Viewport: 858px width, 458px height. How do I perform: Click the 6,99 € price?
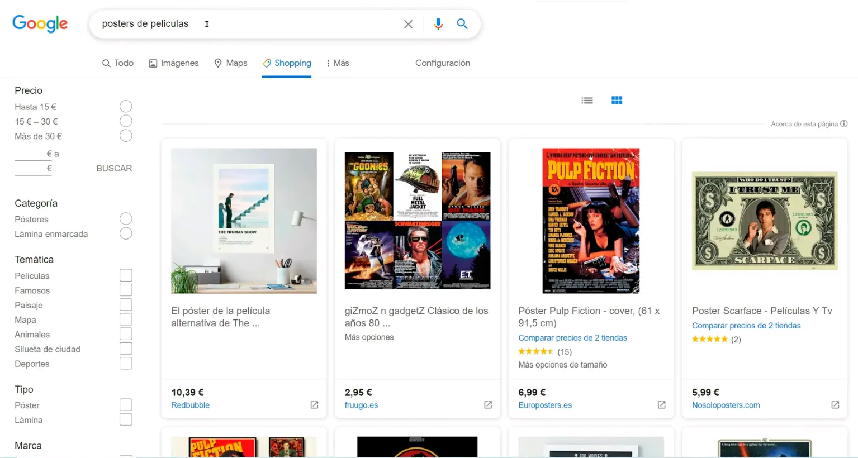532,393
